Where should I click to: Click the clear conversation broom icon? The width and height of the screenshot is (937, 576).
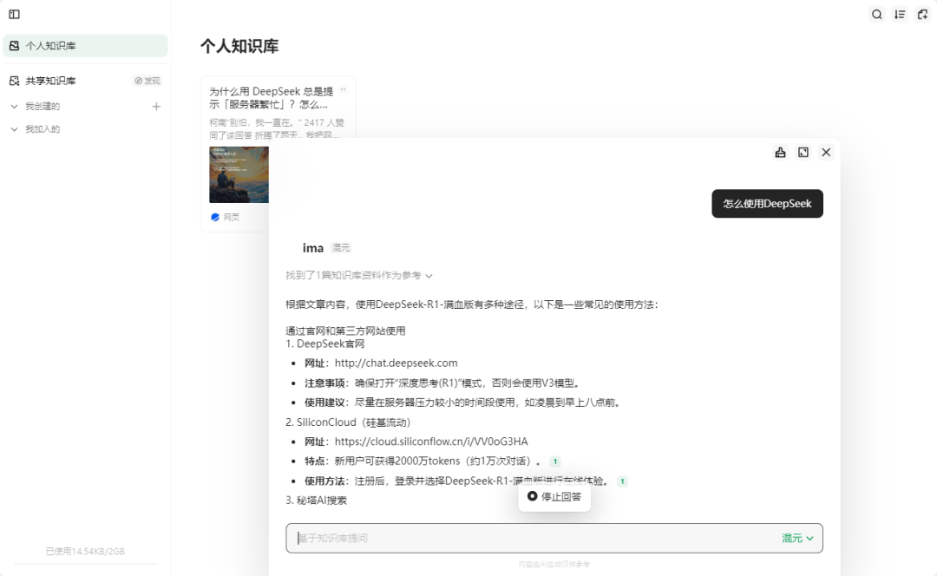click(781, 153)
